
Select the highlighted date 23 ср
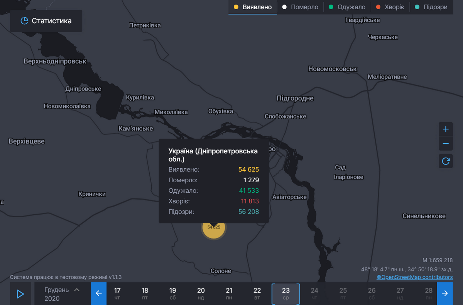tap(286, 293)
